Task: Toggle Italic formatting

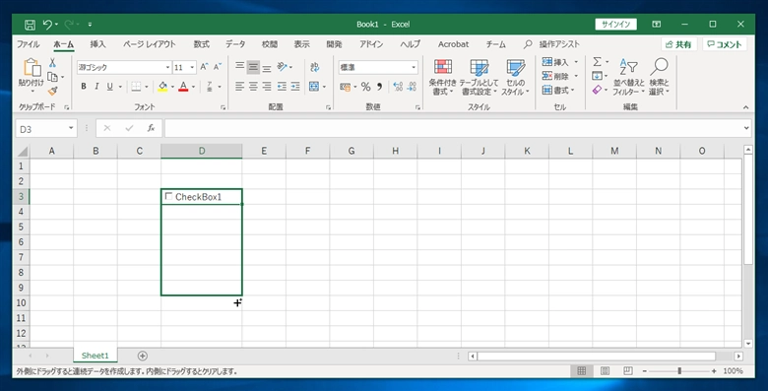Action: 96,87
